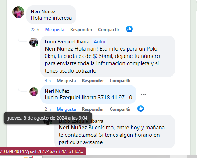Click the '22 h' timestamp on first comment
This screenshot has height=158, width=197.
[x=35, y=30]
